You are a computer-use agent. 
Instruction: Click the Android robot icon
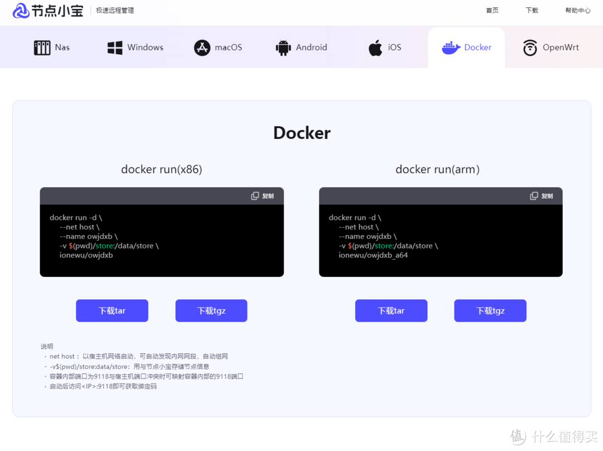(284, 47)
